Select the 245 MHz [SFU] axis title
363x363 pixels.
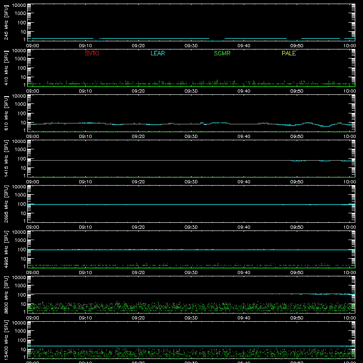[6, 23]
